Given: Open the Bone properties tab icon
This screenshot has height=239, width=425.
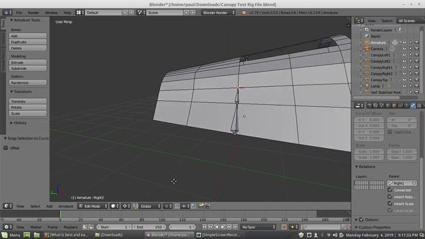Looking at the screenshot, I should coord(412,106).
